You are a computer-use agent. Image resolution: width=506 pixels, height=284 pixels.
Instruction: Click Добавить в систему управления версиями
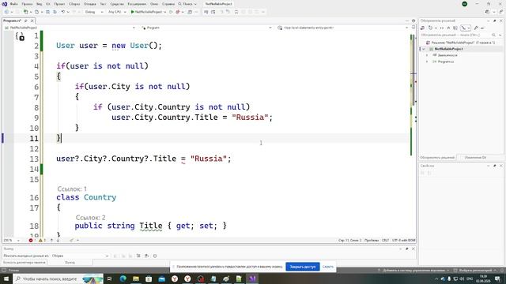(x=414, y=271)
